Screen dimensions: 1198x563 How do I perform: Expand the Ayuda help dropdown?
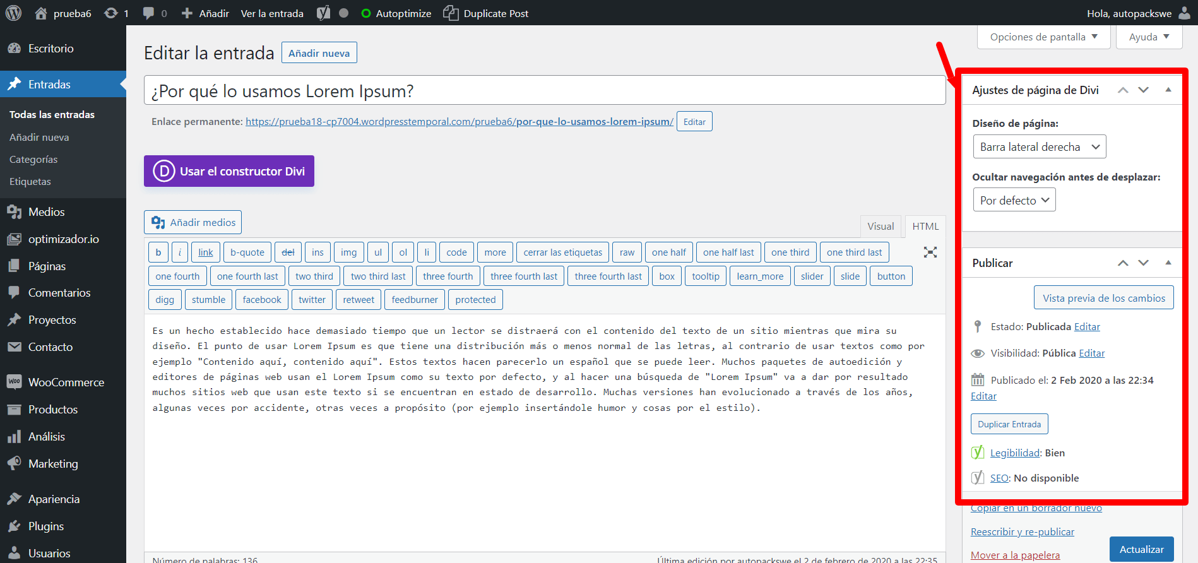(1149, 37)
